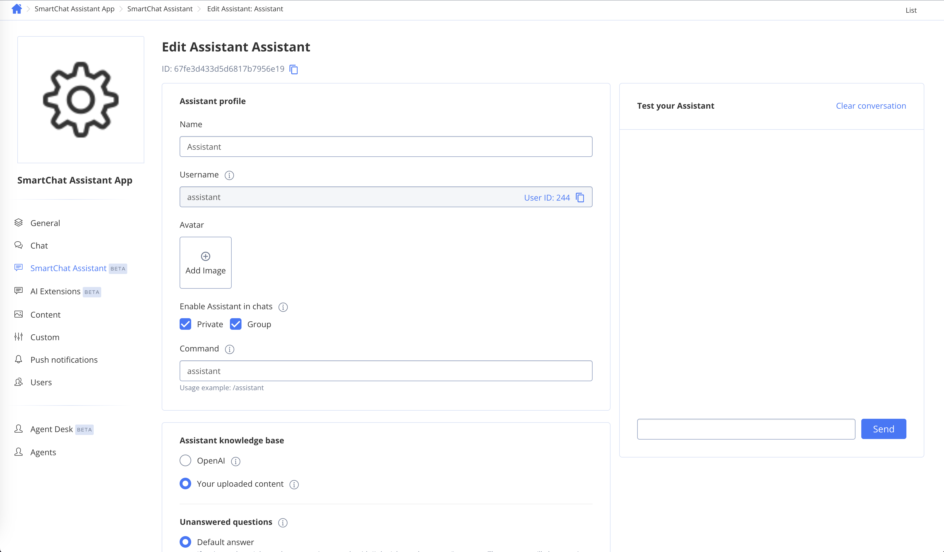Select the Default answer radio option
This screenshot has height=552, width=944.
coord(185,542)
